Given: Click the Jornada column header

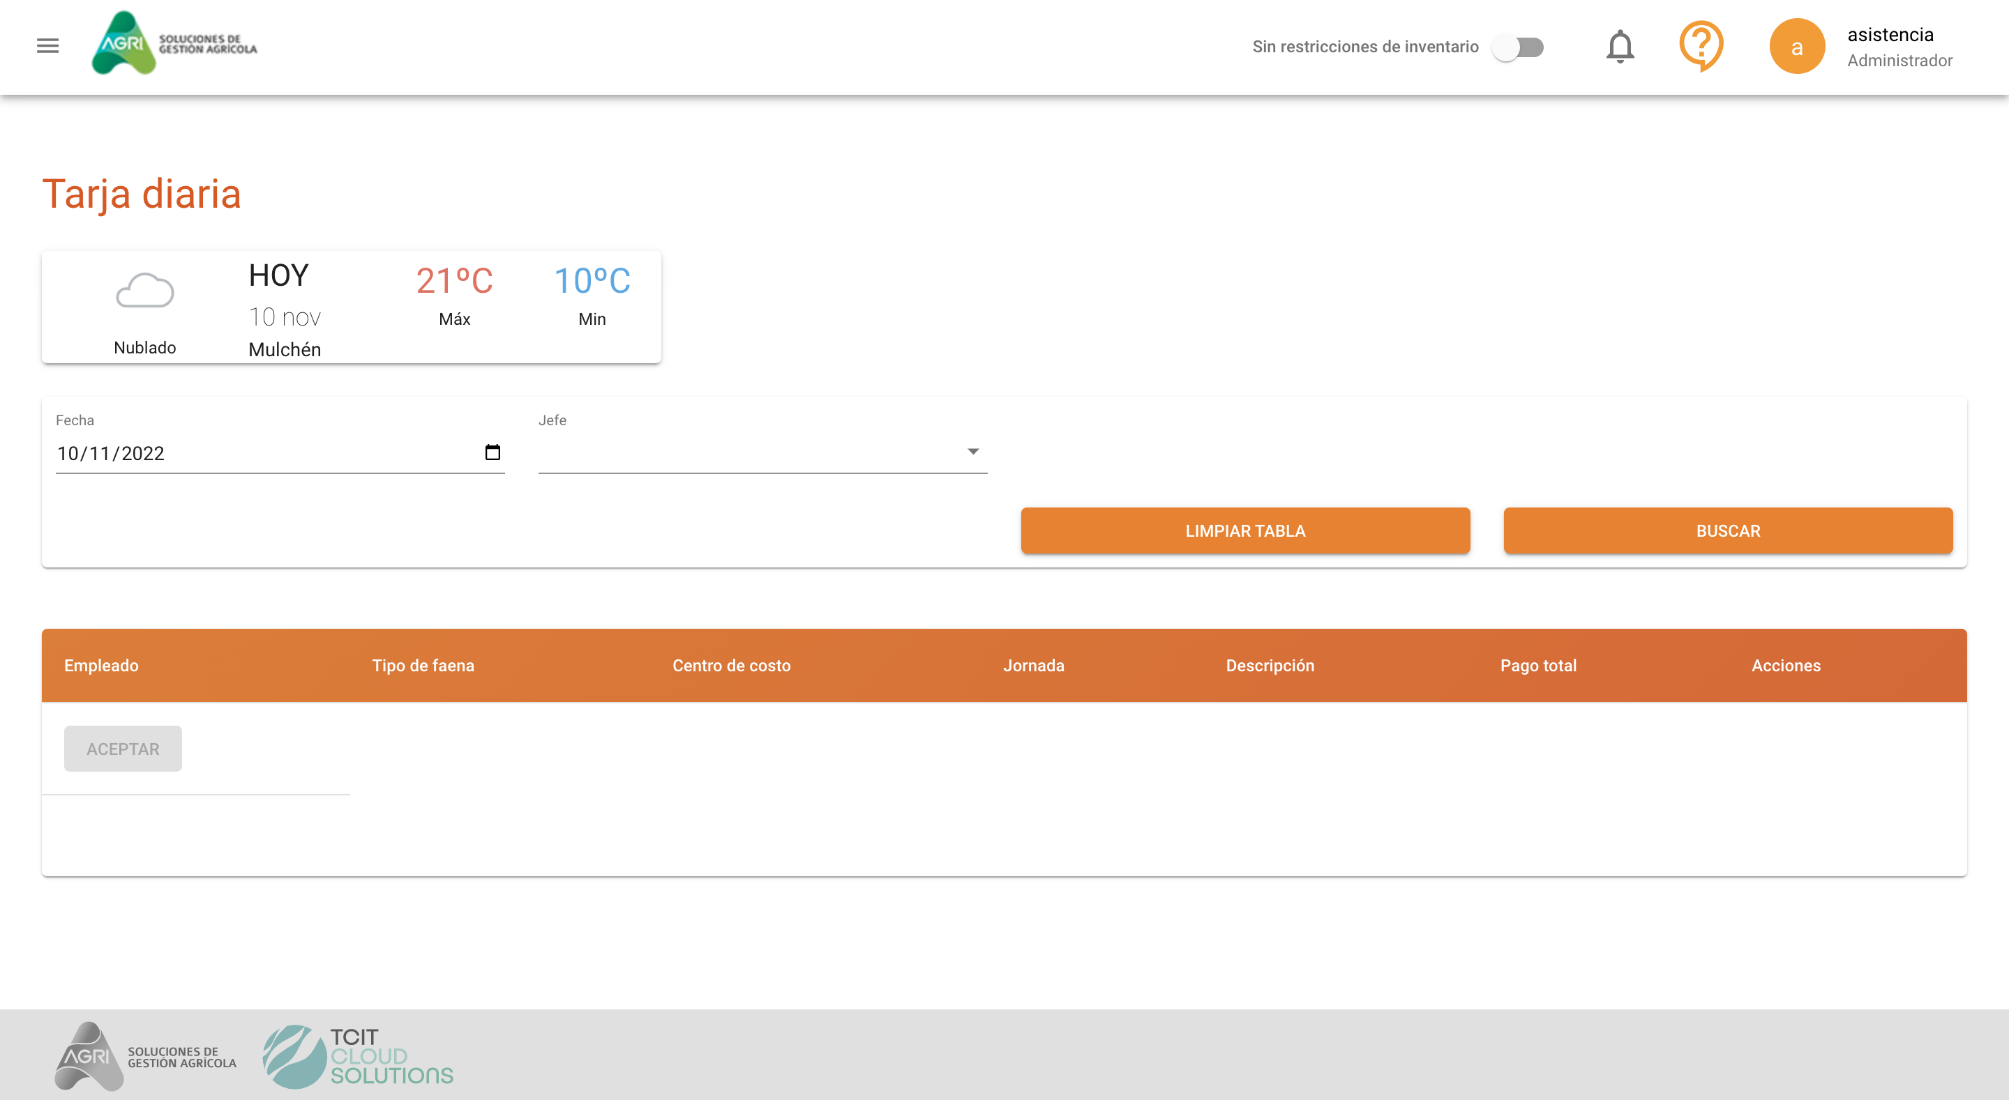Looking at the screenshot, I should 1032,665.
